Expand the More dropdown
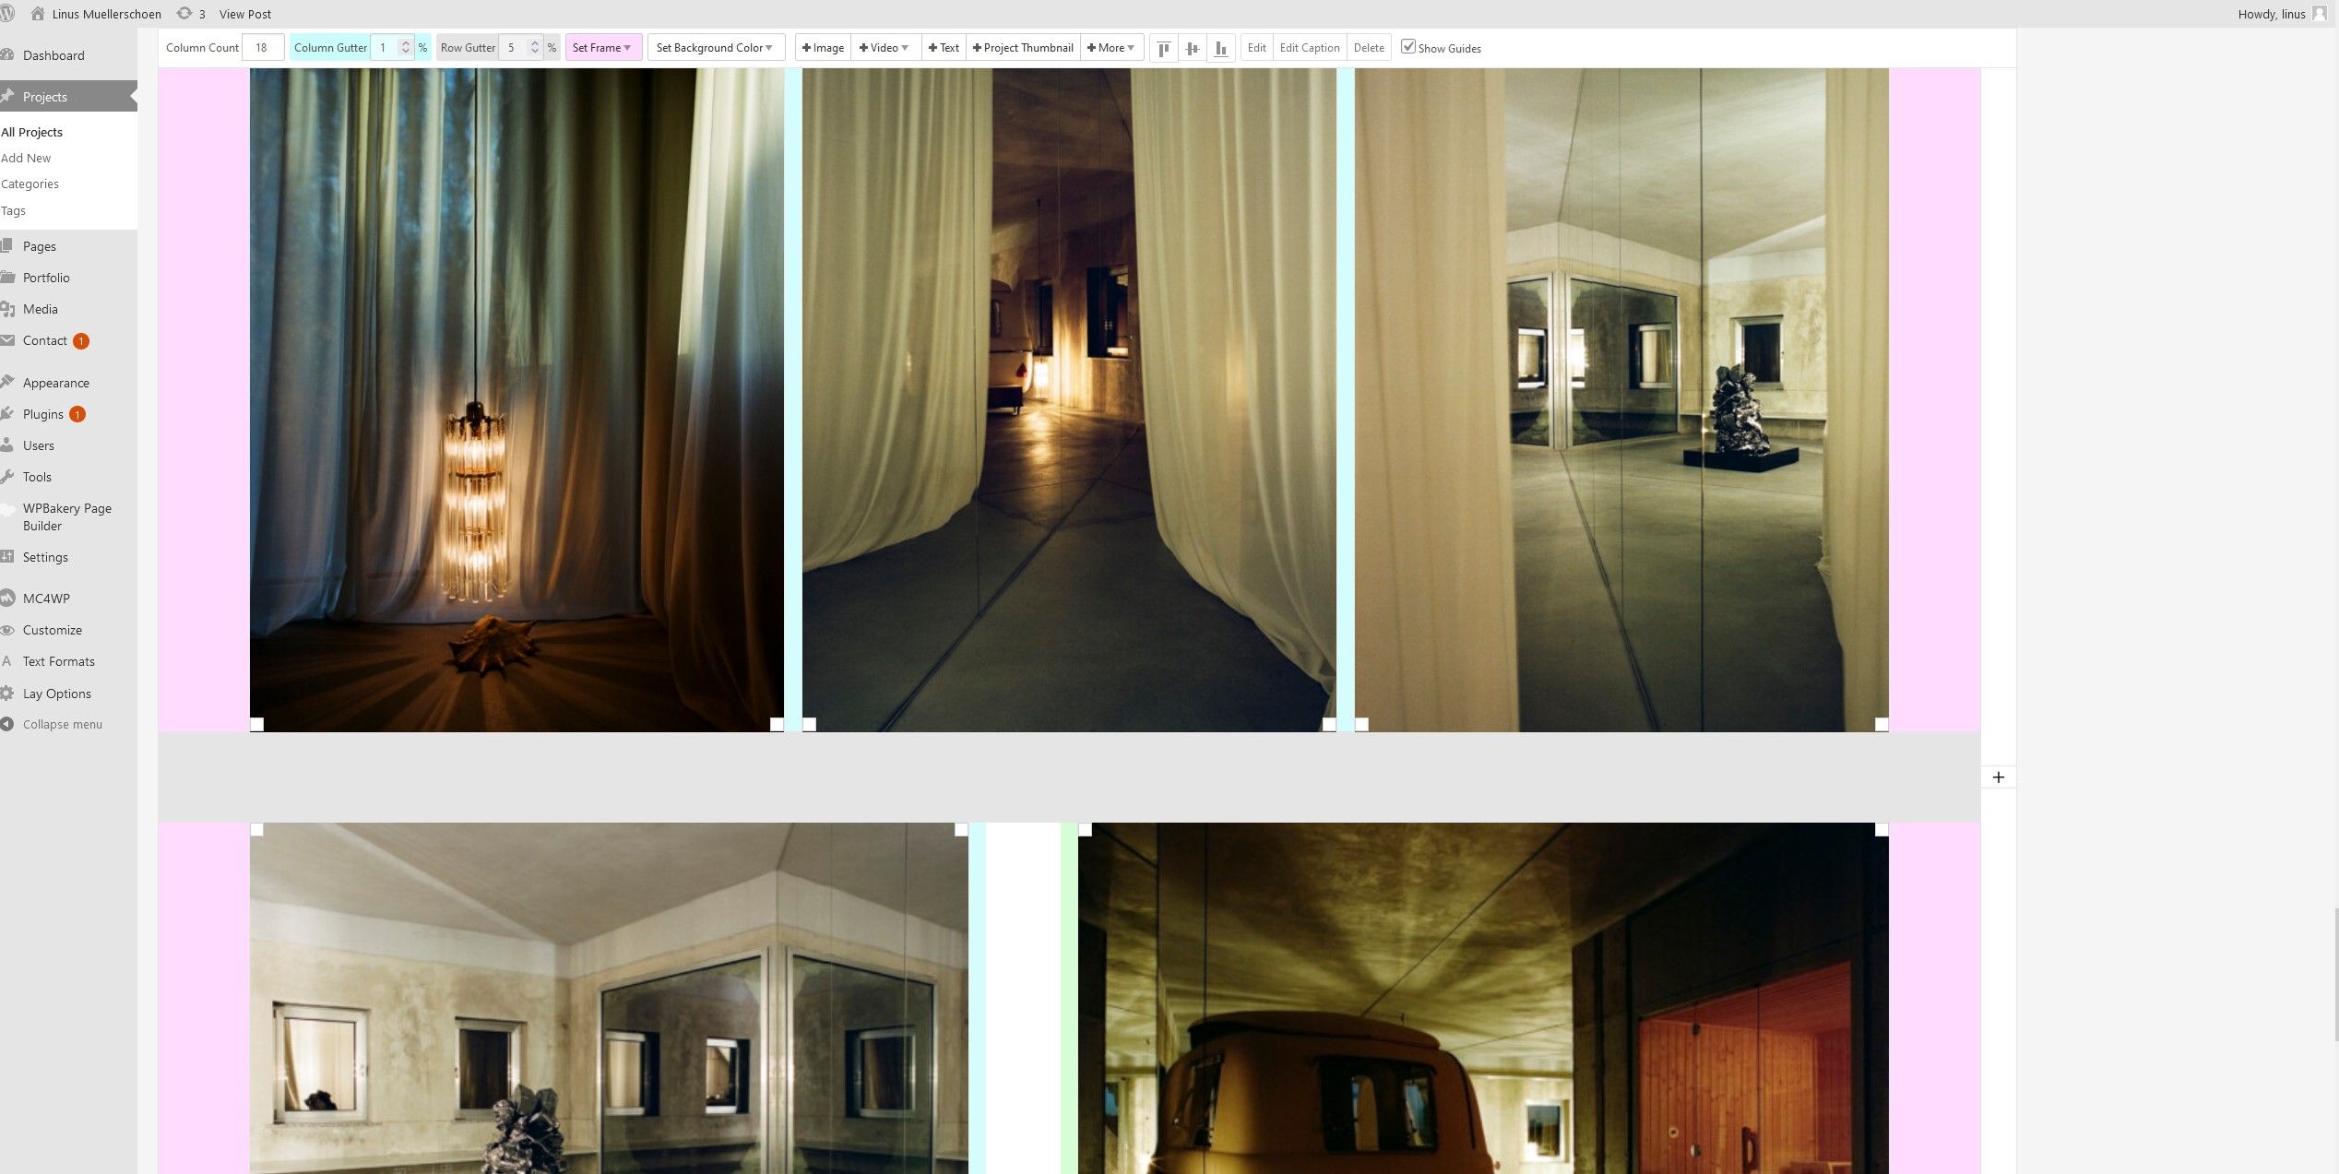 [x=1110, y=48]
